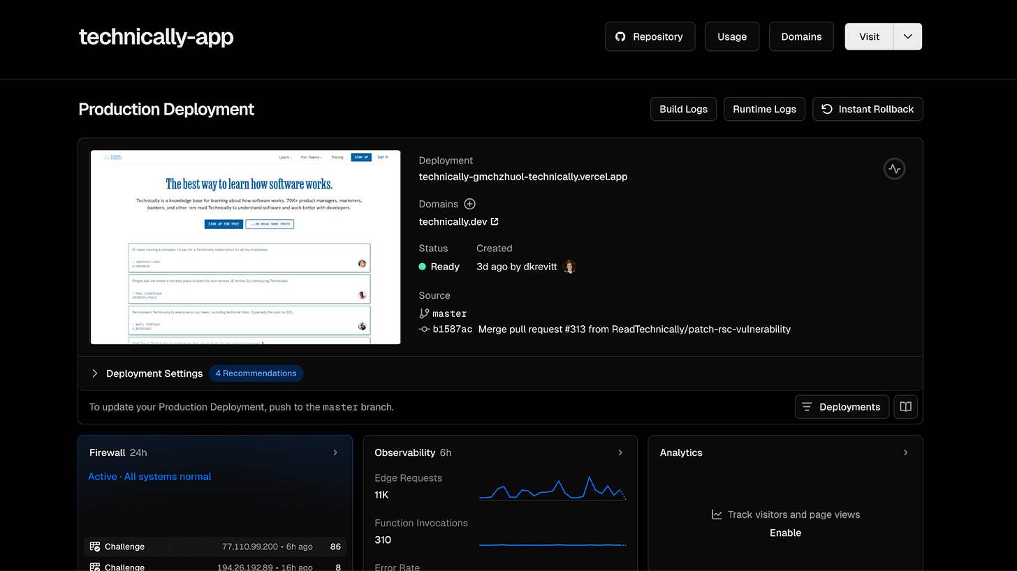Open technically-gmchzhuol deployment URL
Viewport: 1017px width, 571px height.
523,177
